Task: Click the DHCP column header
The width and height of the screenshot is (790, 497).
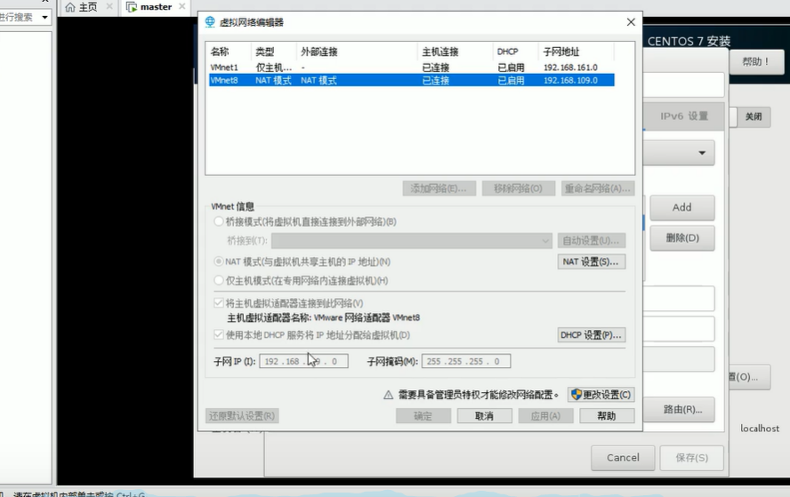Action: [x=515, y=52]
